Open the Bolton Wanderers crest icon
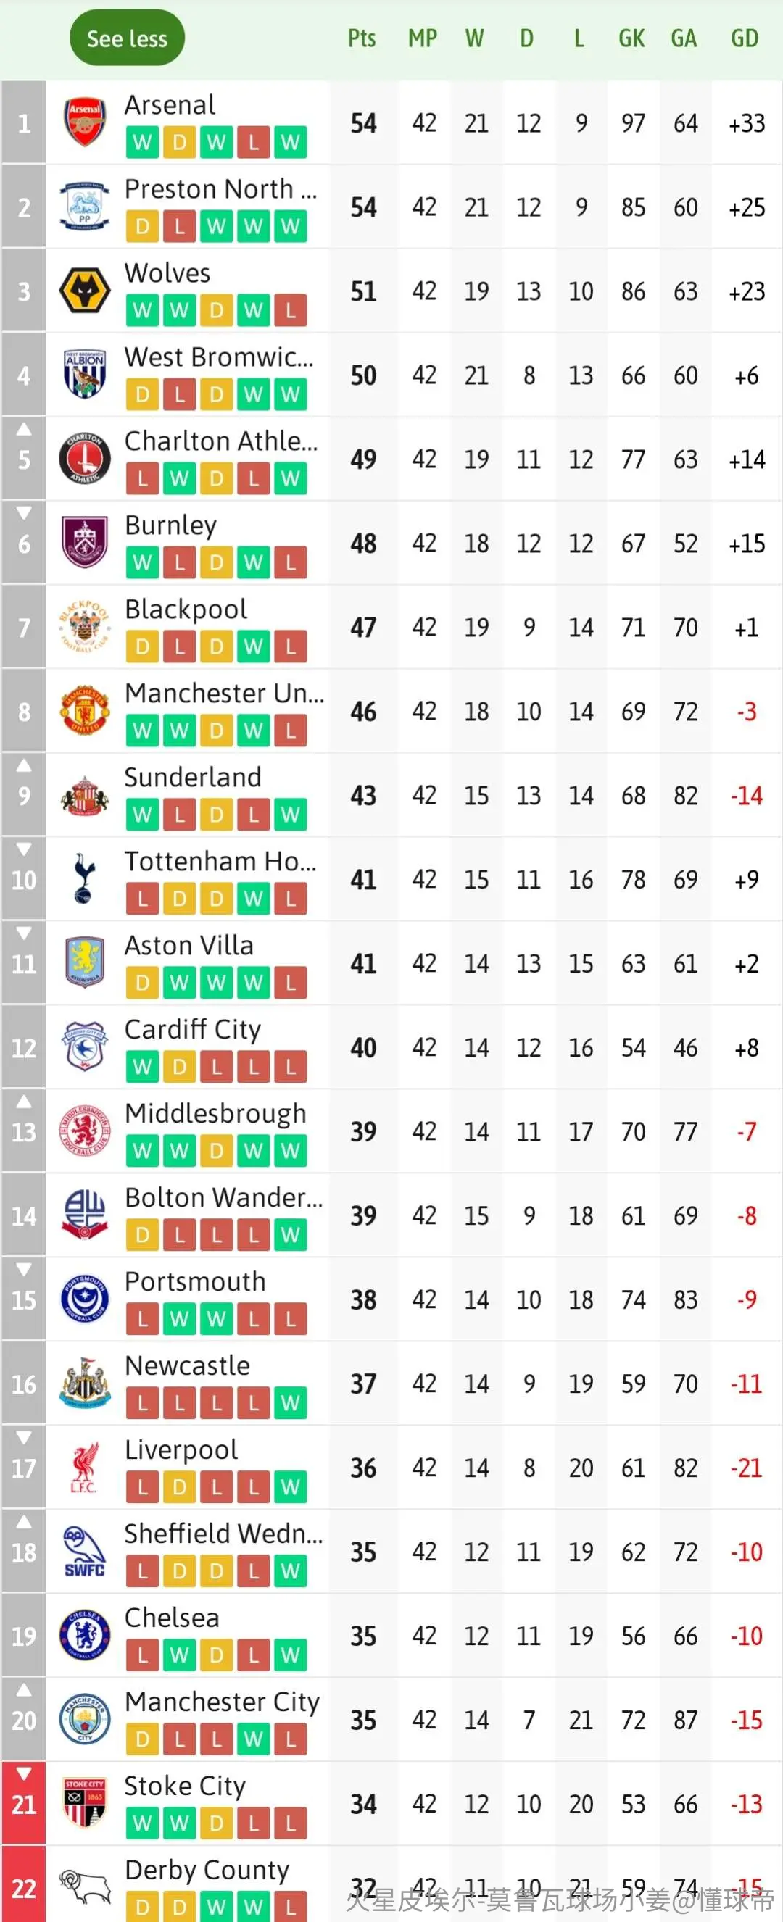This screenshot has height=1922, width=783. click(84, 1215)
